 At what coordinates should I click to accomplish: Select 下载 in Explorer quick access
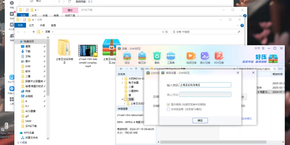tap(28, 51)
